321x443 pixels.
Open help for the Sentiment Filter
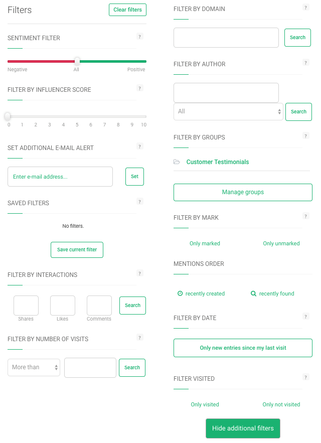pos(139,36)
